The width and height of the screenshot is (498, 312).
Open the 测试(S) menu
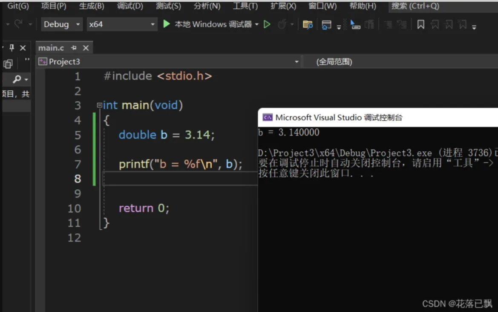(x=168, y=6)
